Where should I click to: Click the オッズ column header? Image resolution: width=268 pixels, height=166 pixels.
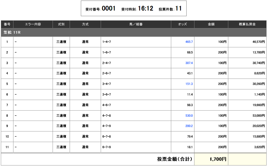pos(182,25)
